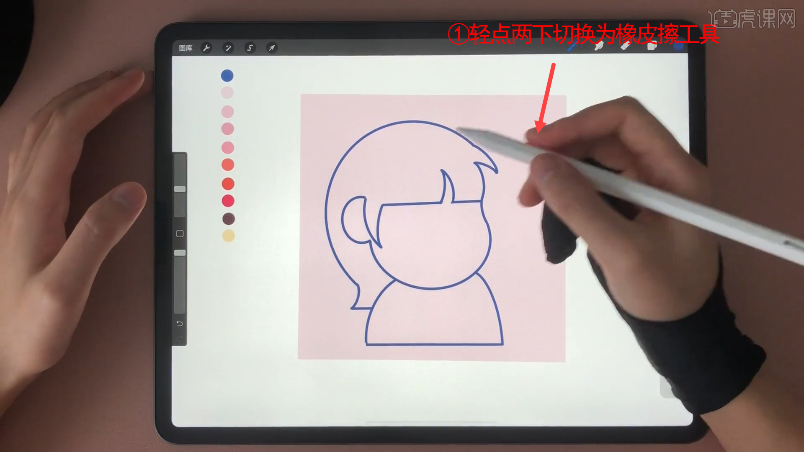Select the Brush tool

pos(572,46)
